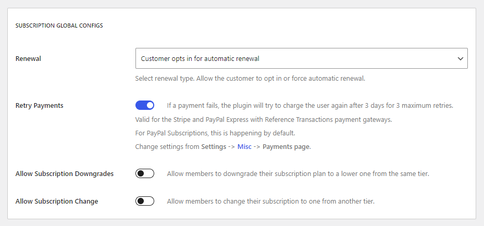Open the Misc settings link
The height and width of the screenshot is (226, 484).
[244, 147]
